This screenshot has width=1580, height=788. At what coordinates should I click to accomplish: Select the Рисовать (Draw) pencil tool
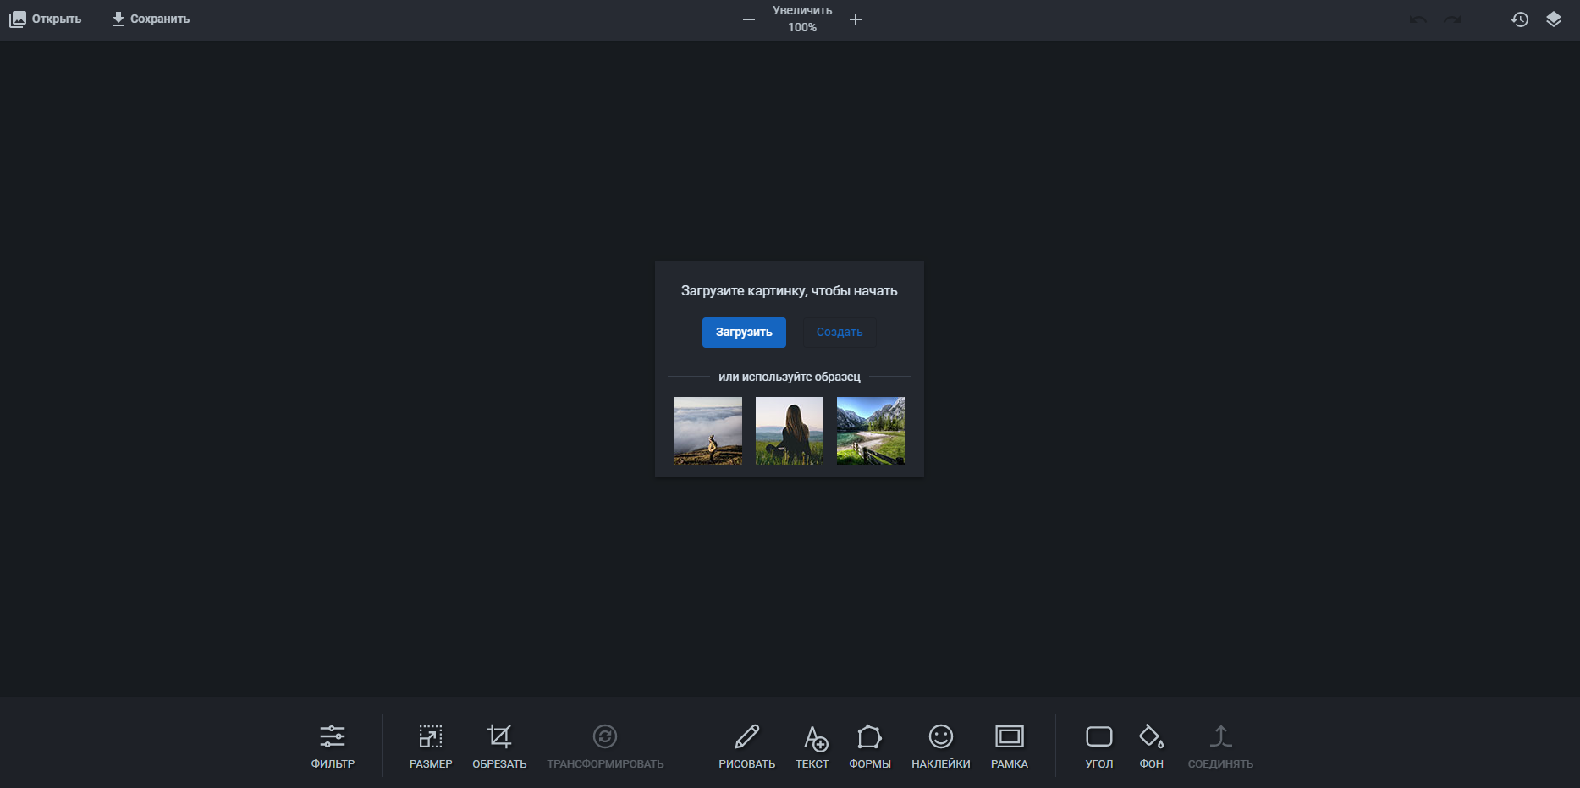coord(746,746)
